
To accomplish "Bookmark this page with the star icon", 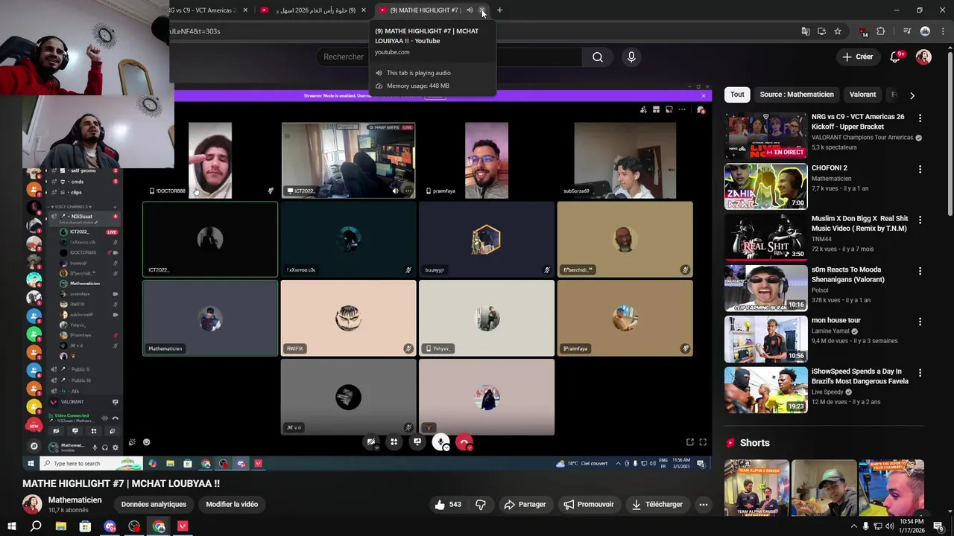I will tap(838, 31).
